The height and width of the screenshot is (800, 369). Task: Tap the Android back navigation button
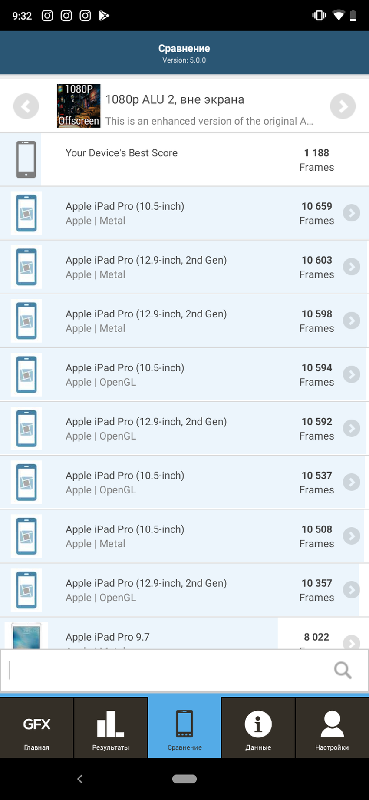pyautogui.click(x=80, y=779)
